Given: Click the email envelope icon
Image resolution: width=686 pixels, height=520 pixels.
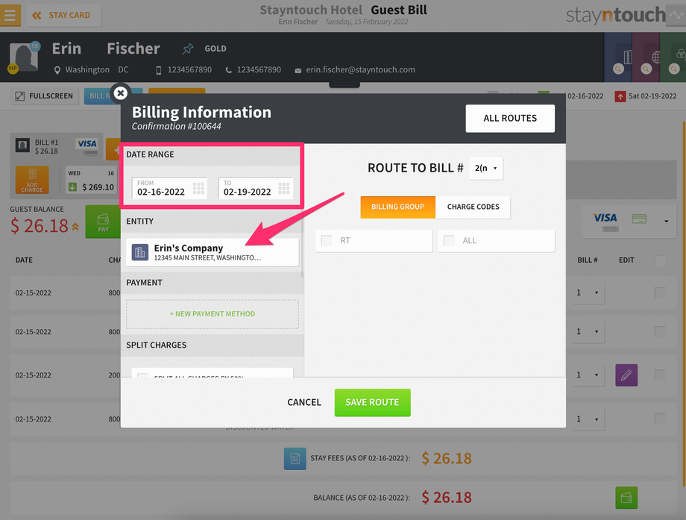Looking at the screenshot, I should pos(298,70).
